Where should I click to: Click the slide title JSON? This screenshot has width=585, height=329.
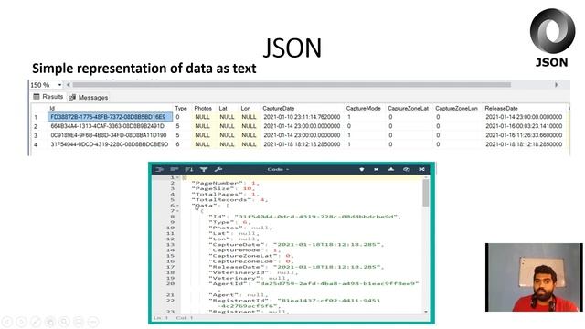(x=292, y=48)
